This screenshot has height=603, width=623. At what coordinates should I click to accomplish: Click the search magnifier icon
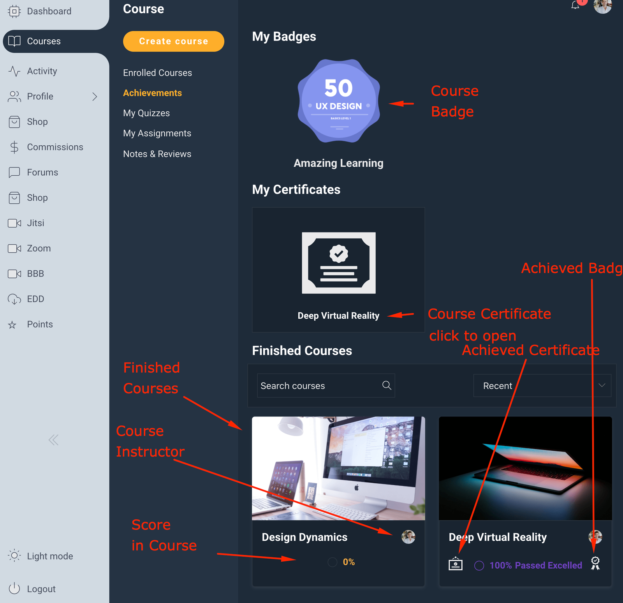point(387,385)
